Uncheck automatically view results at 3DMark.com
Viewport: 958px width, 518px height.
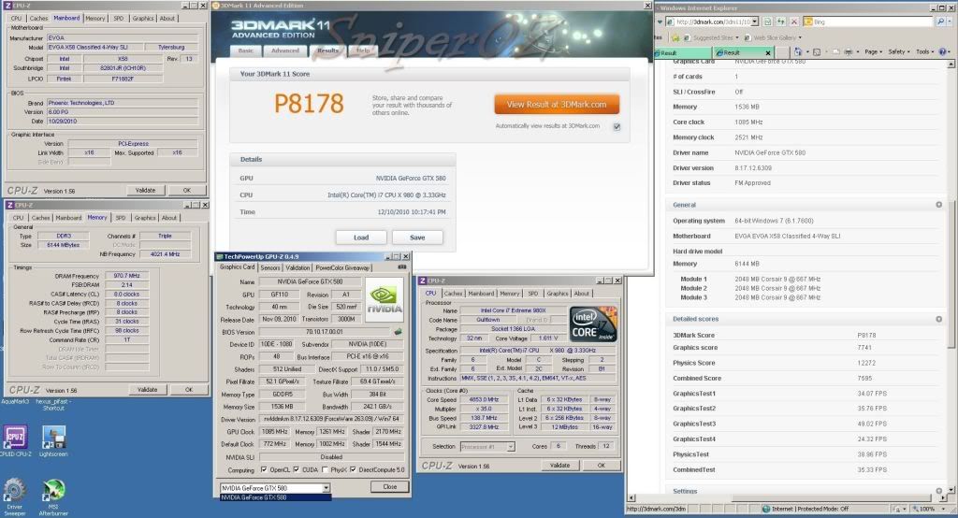[617, 125]
